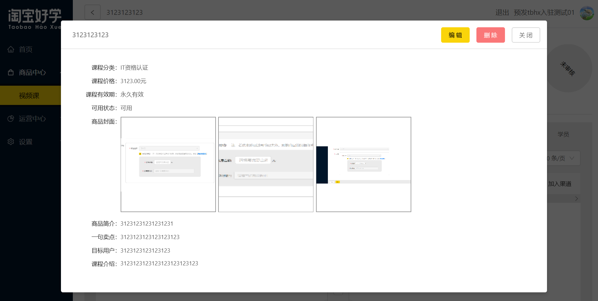The width and height of the screenshot is (598, 301).
Task: Click the 未审核 stamp badge
Action: click(568, 68)
